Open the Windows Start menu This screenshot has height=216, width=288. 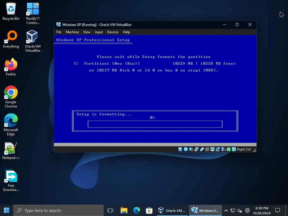[7, 210]
